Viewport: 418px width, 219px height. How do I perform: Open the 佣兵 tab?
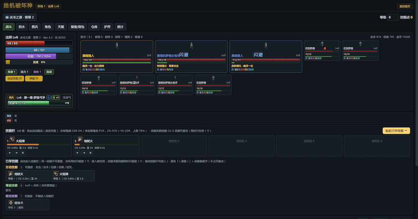35,27
